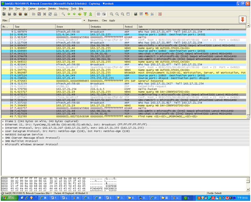Image resolution: width=251 pixels, height=202 pixels.
Task: Zoom out packet text
Action: (x=117, y=14)
